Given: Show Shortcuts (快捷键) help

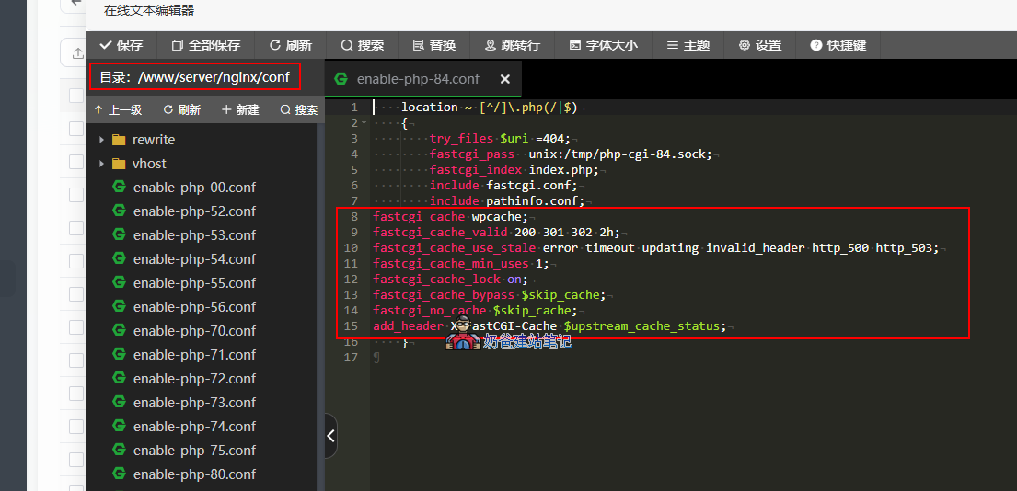Looking at the screenshot, I should click(x=838, y=45).
